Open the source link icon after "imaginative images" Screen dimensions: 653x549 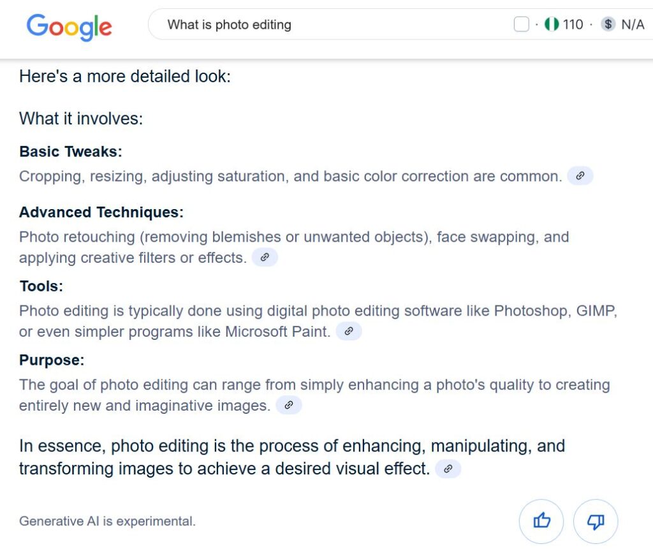(x=288, y=406)
